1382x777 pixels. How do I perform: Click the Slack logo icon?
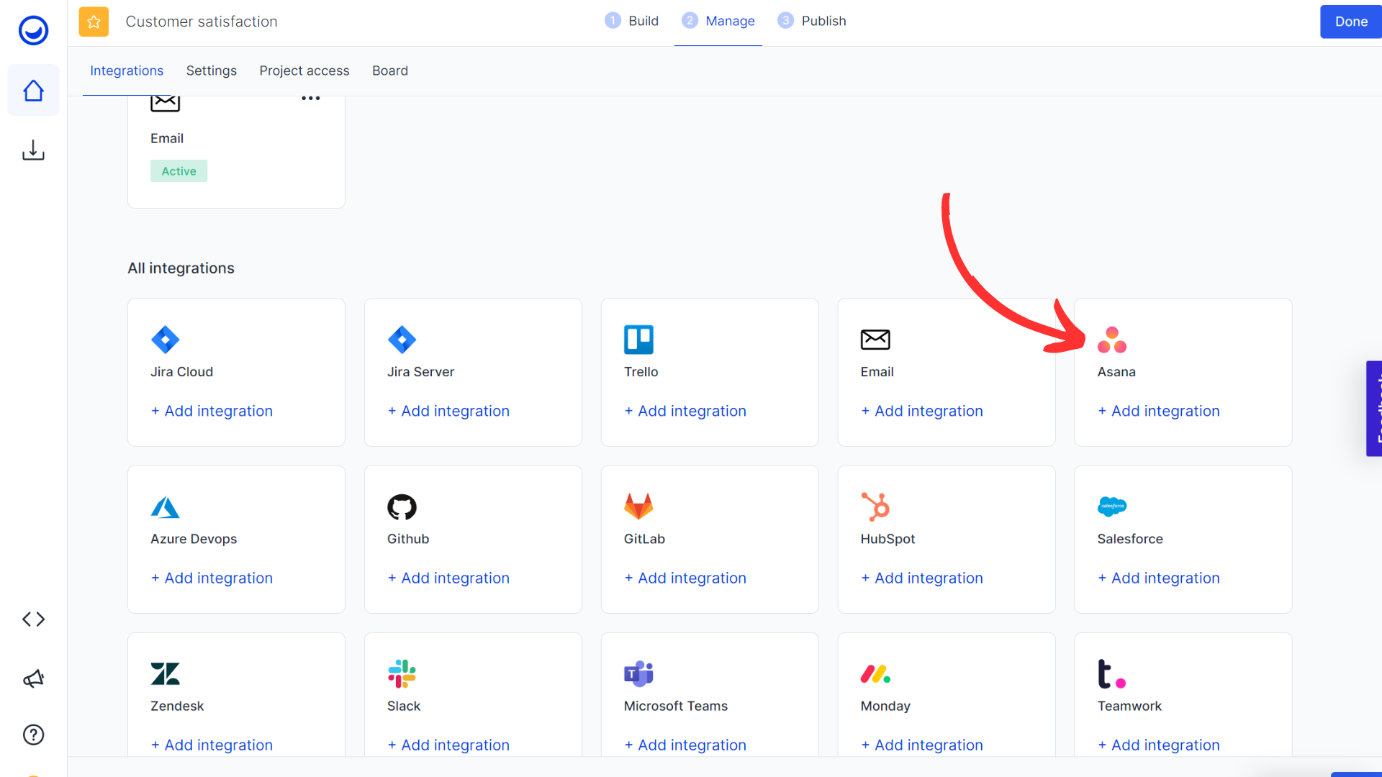pyautogui.click(x=402, y=674)
